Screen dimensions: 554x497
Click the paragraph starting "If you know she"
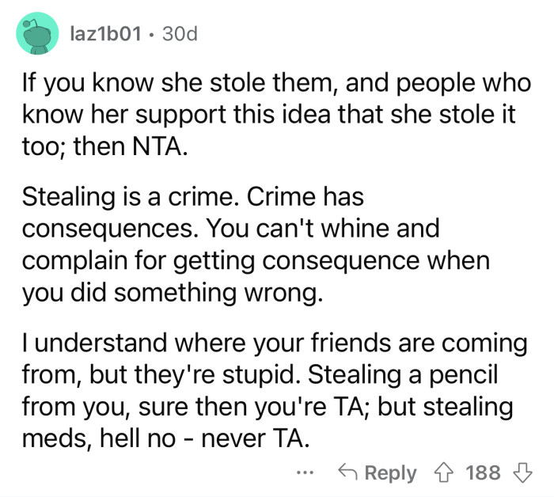click(x=276, y=115)
